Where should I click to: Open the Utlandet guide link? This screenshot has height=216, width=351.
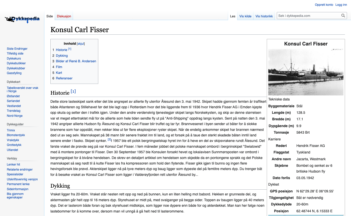13,150
